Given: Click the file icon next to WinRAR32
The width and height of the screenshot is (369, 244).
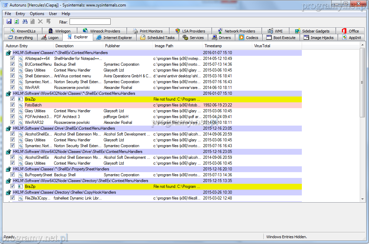Looking at the screenshot, I should [x=21, y=123].
